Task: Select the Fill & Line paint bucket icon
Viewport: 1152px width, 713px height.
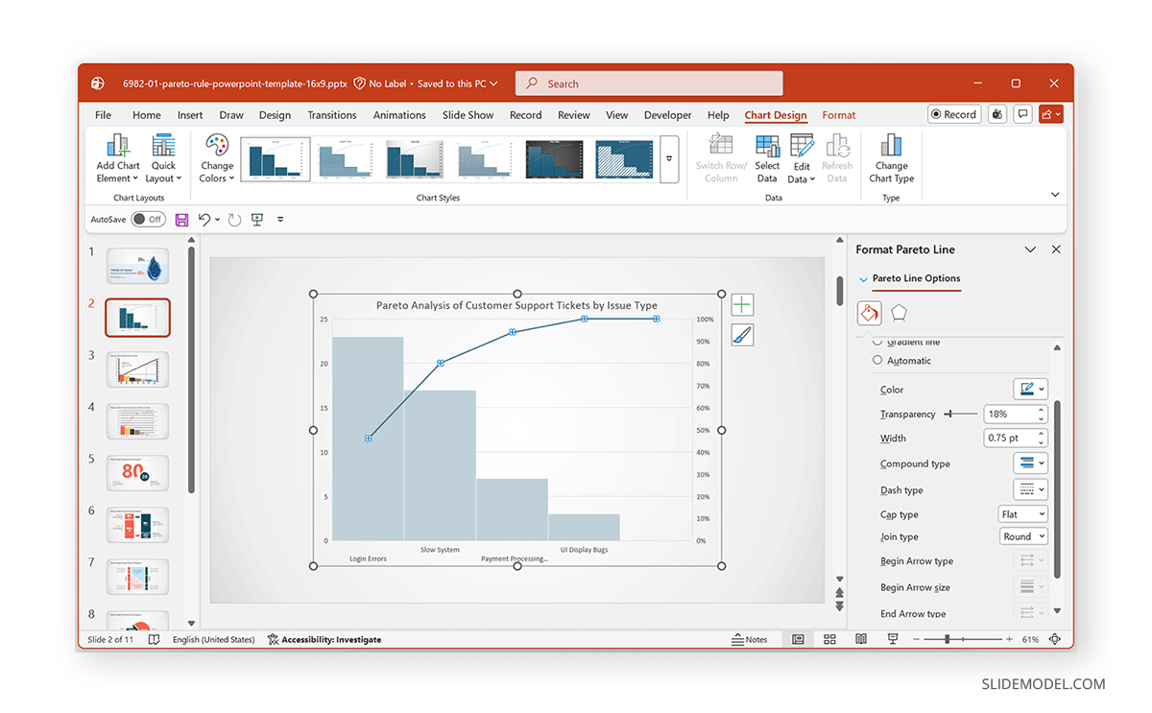Action: click(869, 313)
